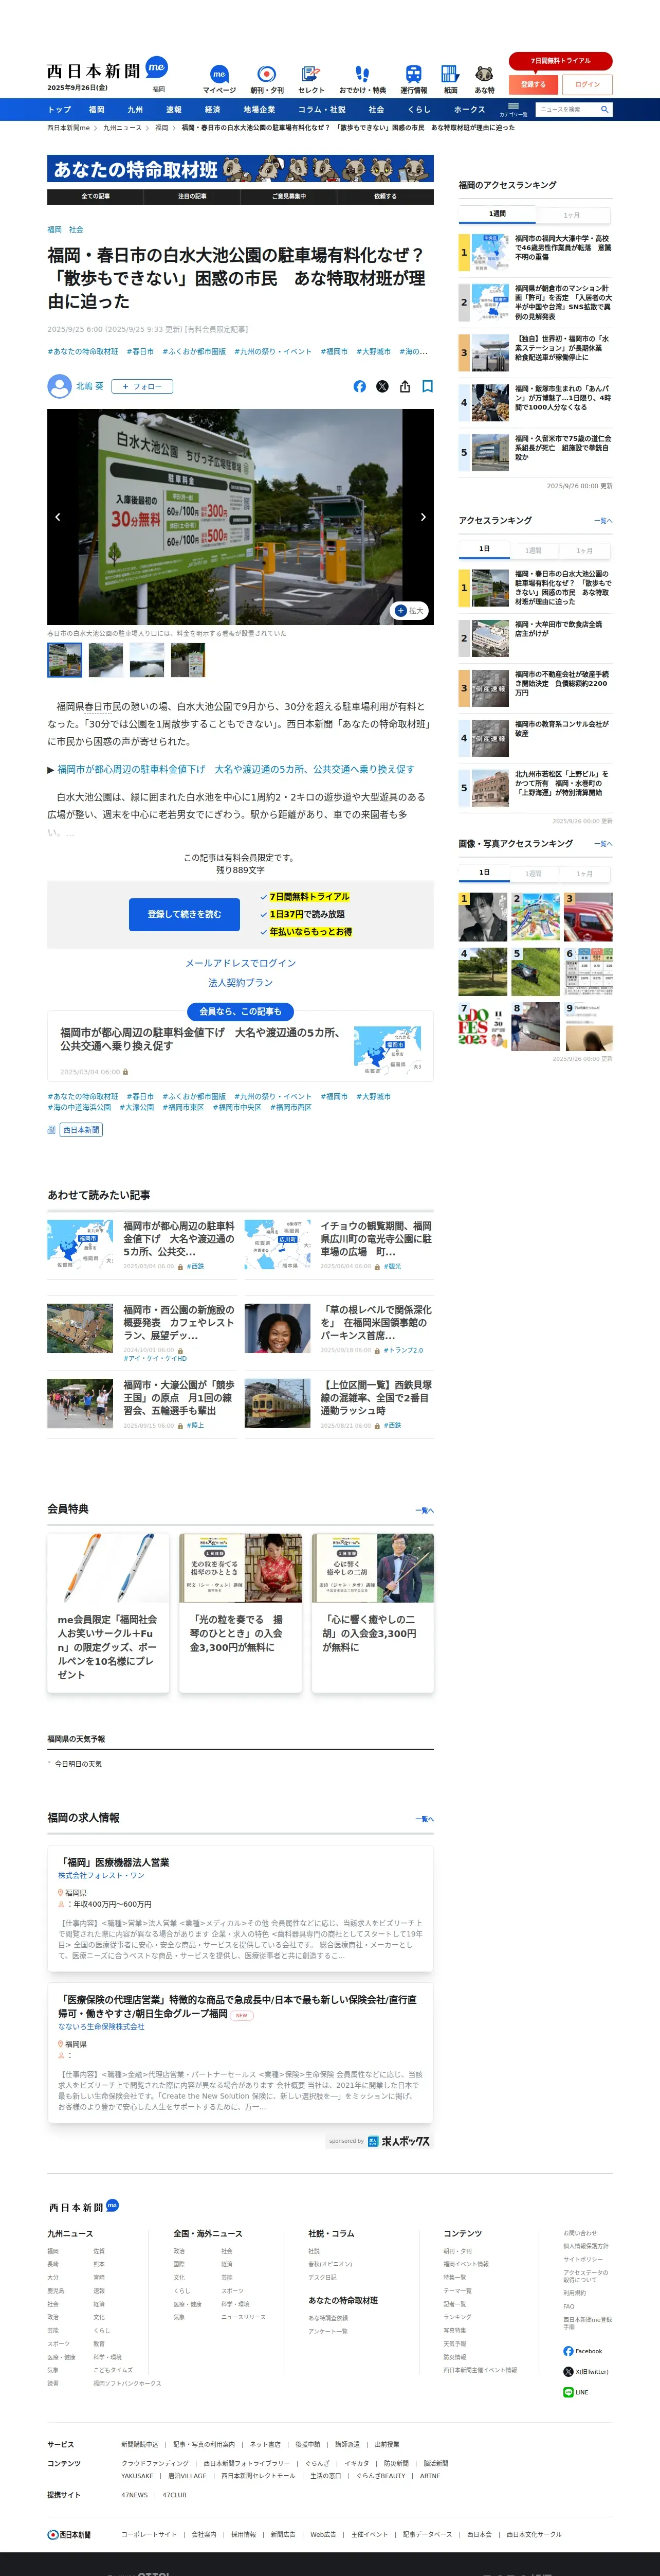Viewport: 660px width, 2576px height.
Task: Open me会員限定 member benefit card
Action: pyautogui.click(x=108, y=1614)
